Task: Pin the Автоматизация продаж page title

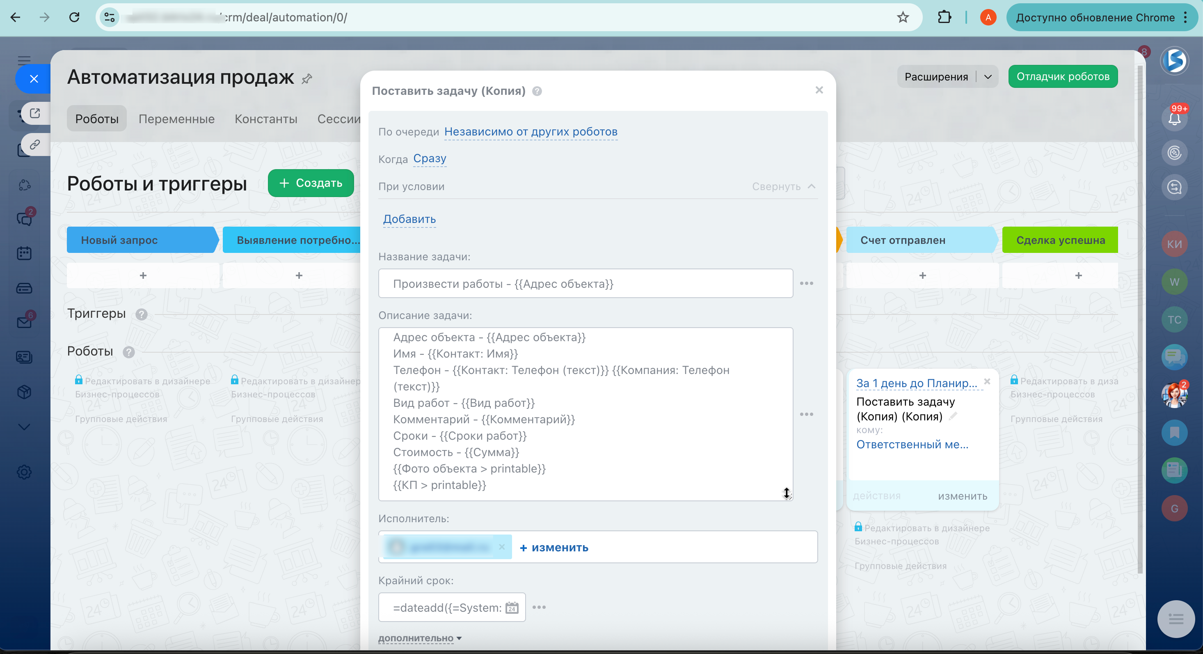Action: [x=307, y=79]
